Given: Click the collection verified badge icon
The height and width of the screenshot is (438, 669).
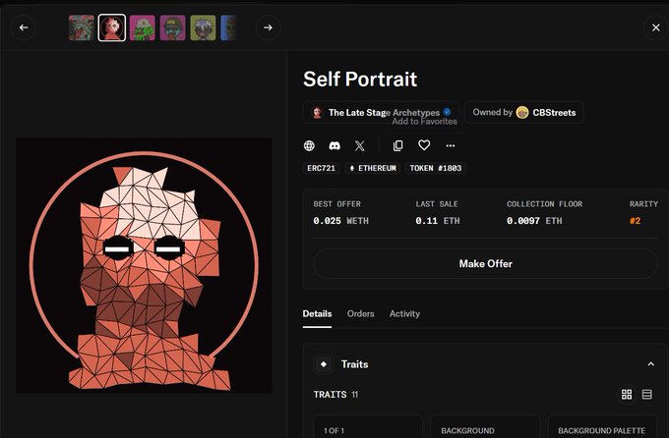Looking at the screenshot, I should [x=447, y=112].
